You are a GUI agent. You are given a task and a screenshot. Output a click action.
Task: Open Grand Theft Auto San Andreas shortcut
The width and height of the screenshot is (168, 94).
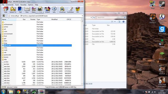[162, 82]
